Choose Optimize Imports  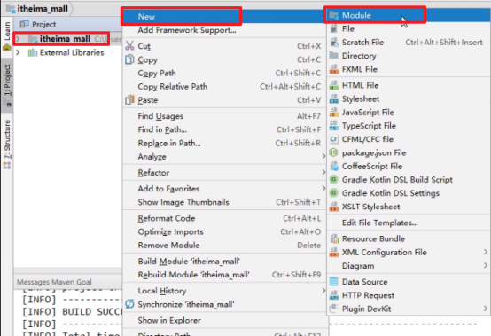[x=224, y=231]
